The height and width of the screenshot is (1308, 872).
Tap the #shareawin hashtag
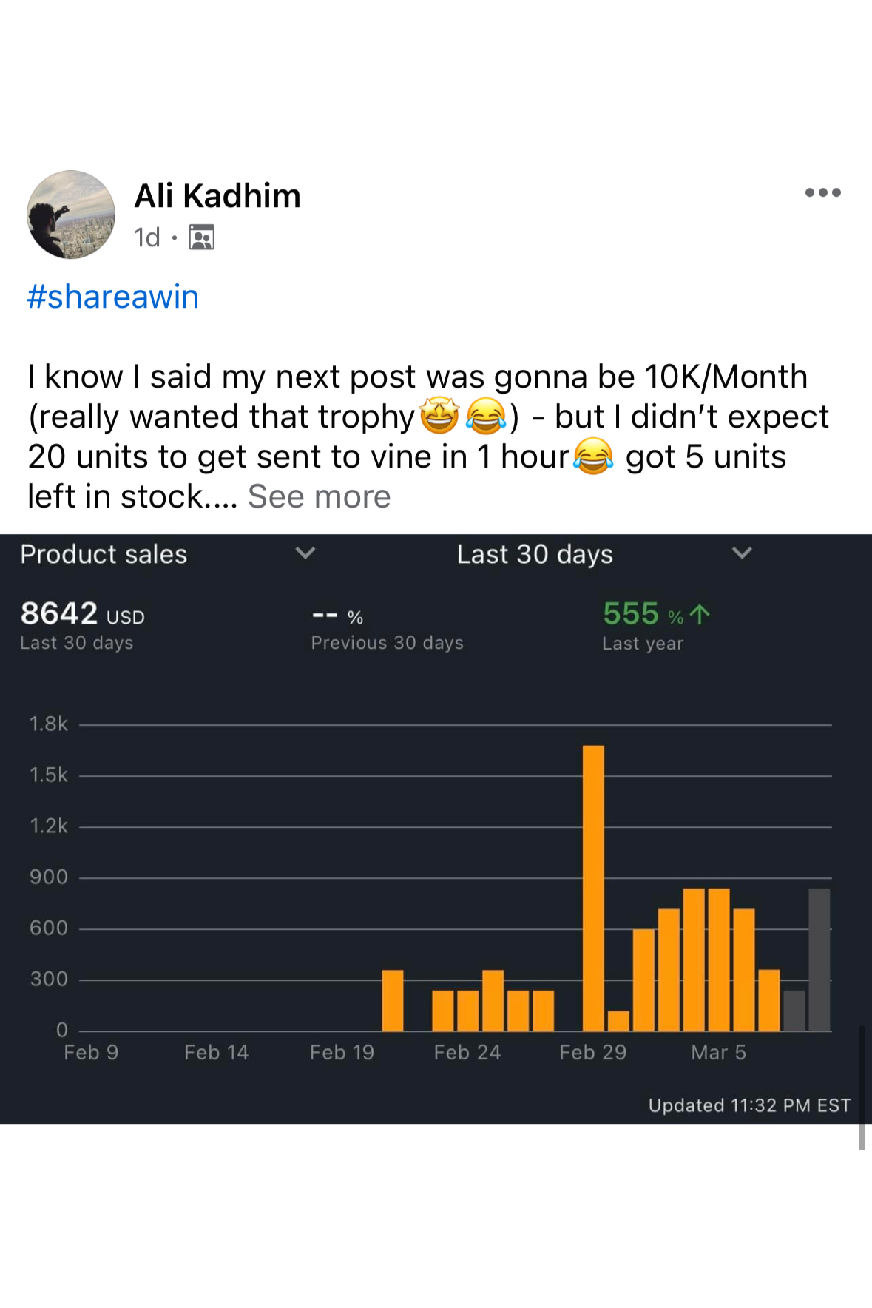[113, 297]
